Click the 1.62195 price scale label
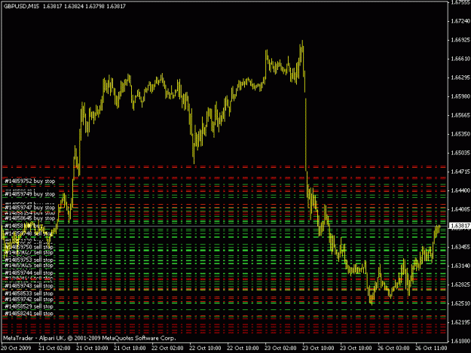This screenshot has height=353, width=471. pyautogui.click(x=460, y=322)
